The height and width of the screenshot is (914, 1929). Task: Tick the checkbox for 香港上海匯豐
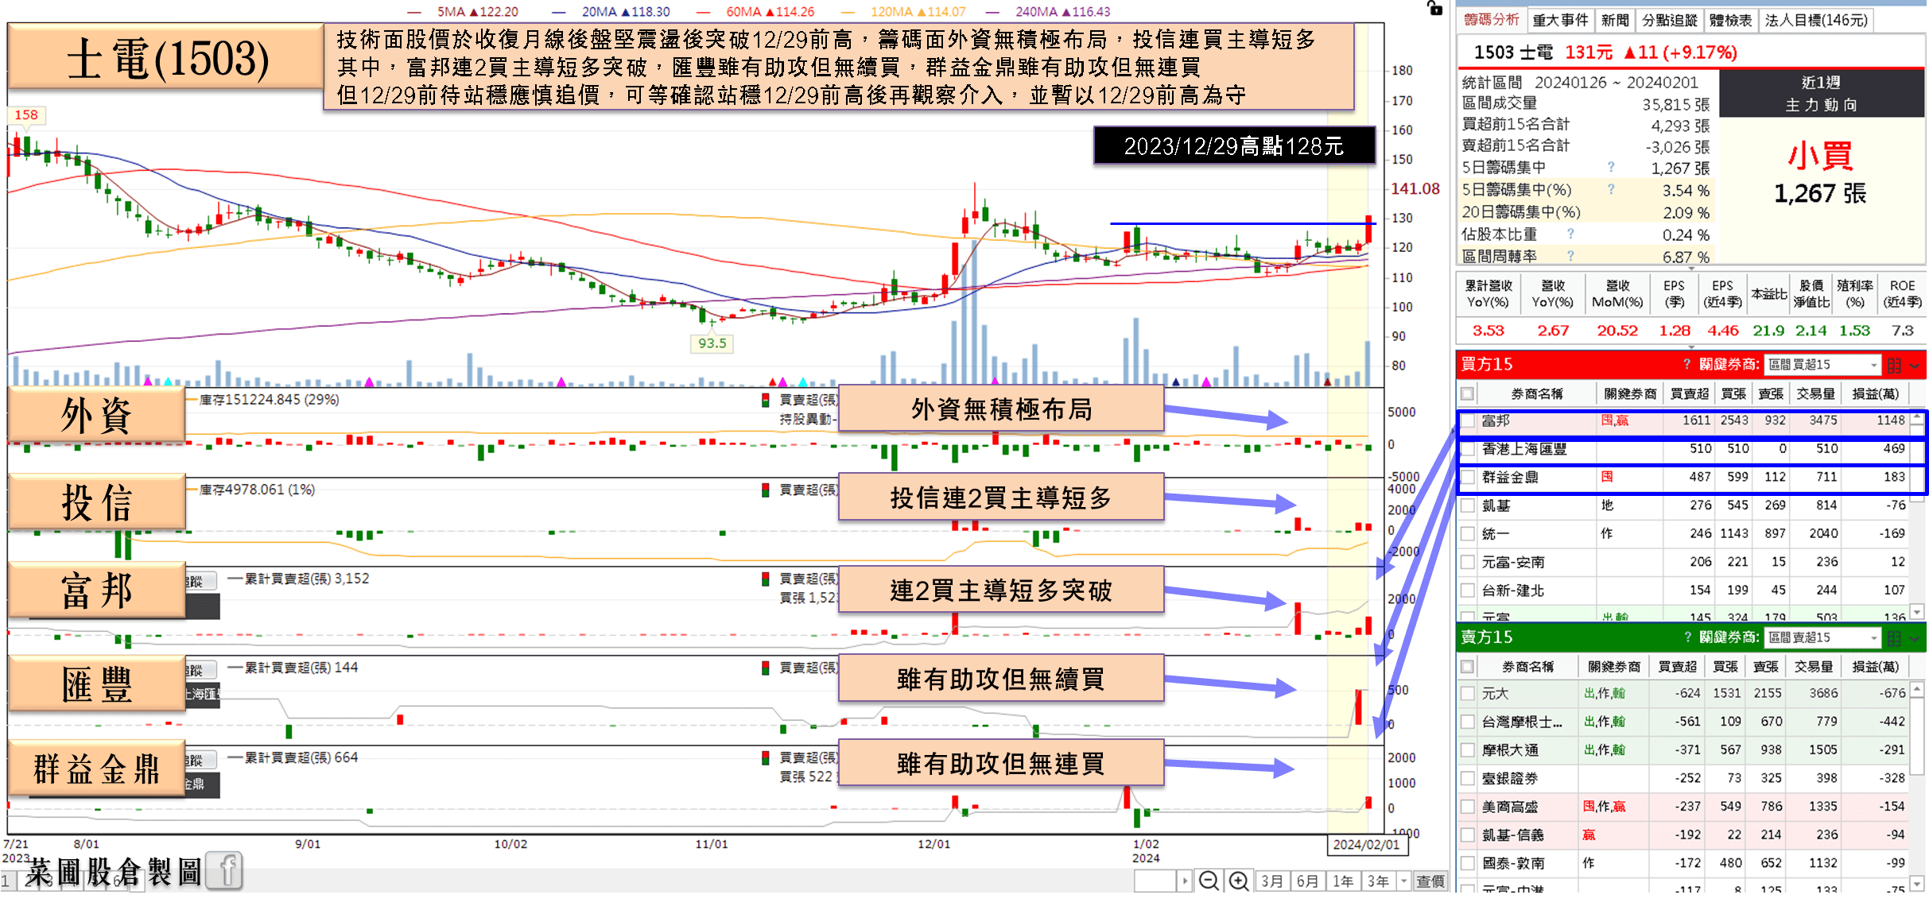coord(1468,449)
